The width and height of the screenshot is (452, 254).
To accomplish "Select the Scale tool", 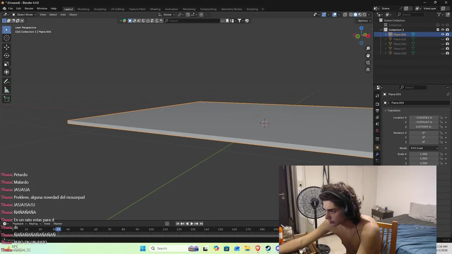I will (6, 64).
